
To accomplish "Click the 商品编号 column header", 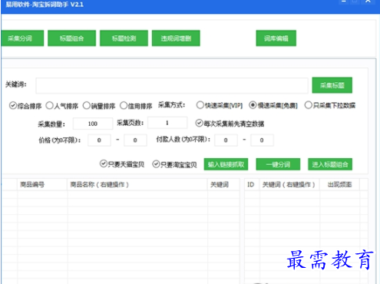I will 42,184.
